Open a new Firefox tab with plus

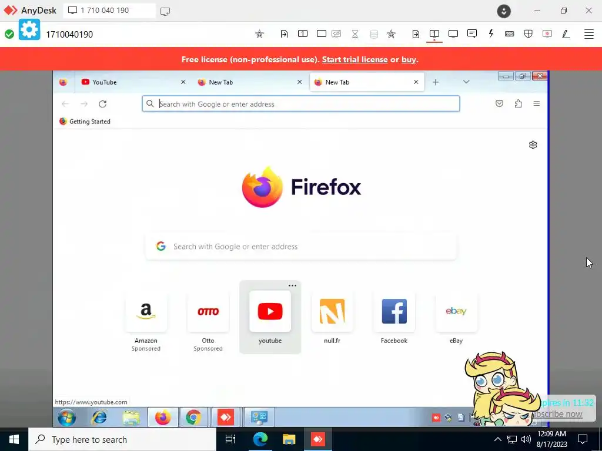[436, 82]
